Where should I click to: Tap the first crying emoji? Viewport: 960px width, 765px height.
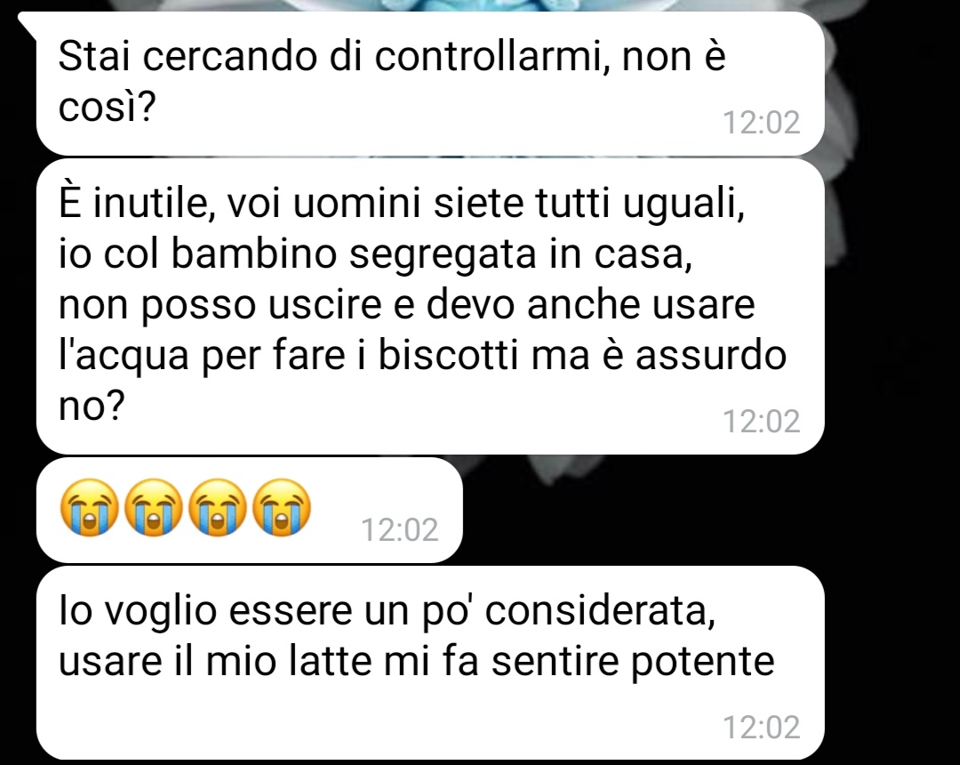coord(89,508)
